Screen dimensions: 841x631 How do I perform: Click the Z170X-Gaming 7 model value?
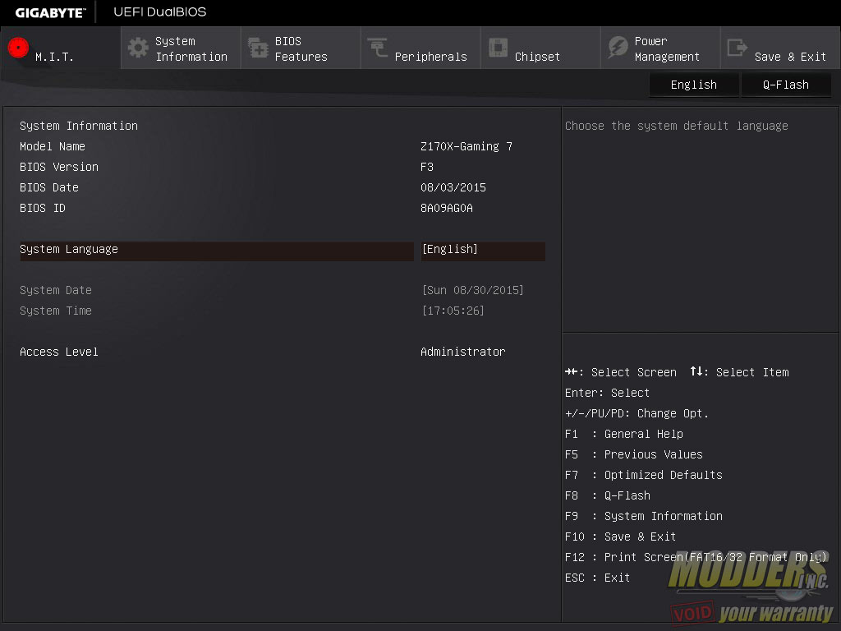(466, 146)
